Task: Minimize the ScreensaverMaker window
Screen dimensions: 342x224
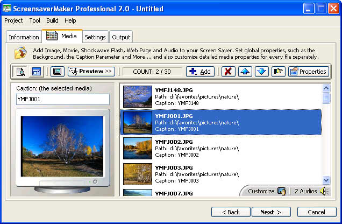Action: (309, 9)
